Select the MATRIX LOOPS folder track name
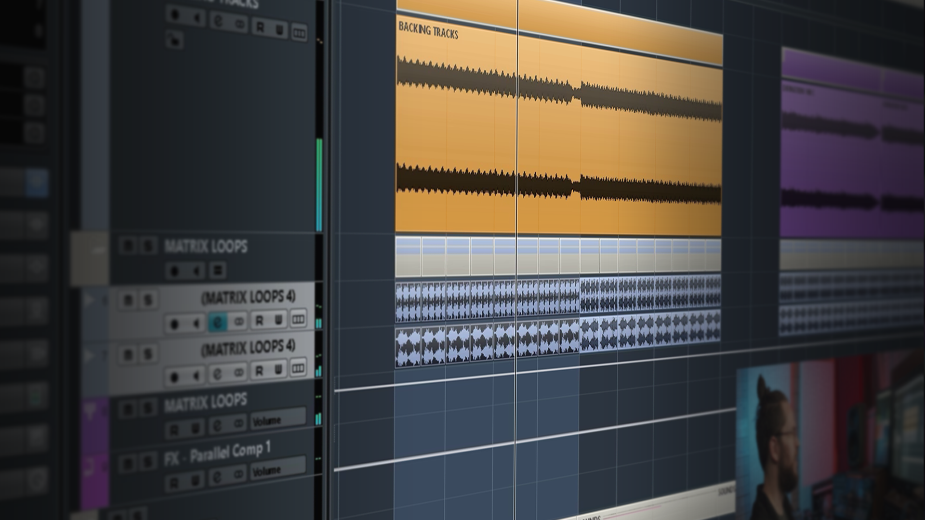This screenshot has width=925, height=520. [x=206, y=247]
